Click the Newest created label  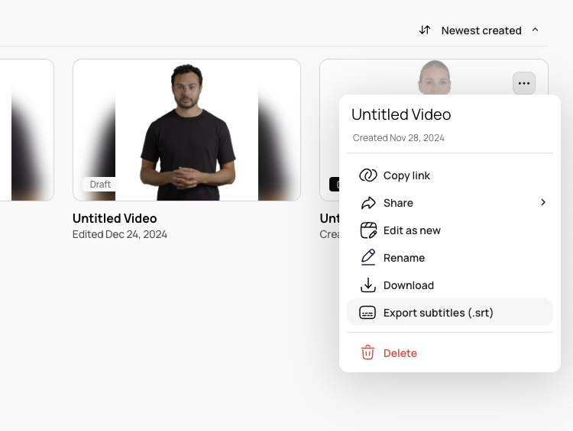point(481,31)
